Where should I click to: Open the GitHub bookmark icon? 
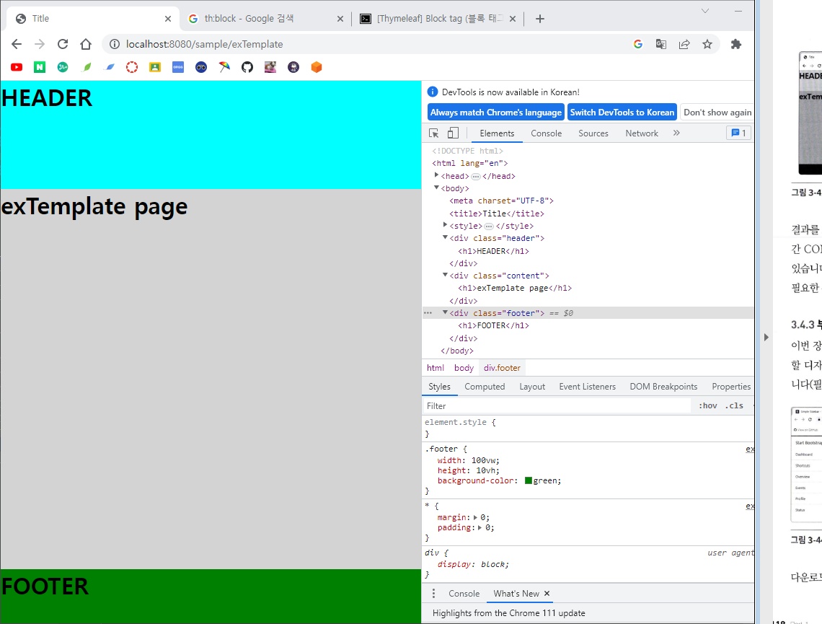point(247,67)
